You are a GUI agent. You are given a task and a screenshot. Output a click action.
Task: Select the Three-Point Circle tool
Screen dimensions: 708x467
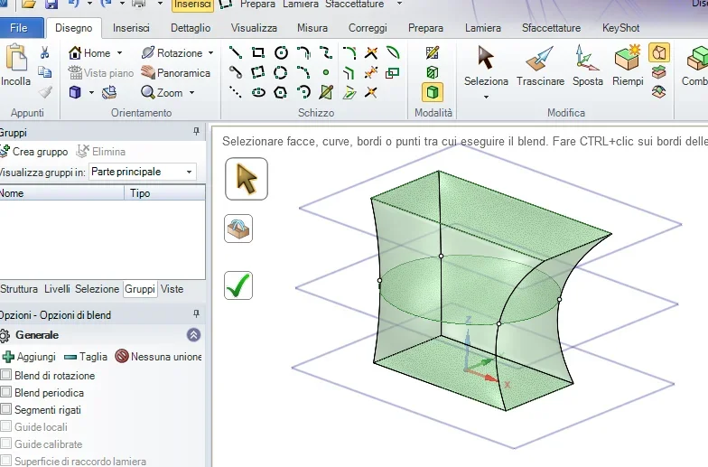(281, 72)
